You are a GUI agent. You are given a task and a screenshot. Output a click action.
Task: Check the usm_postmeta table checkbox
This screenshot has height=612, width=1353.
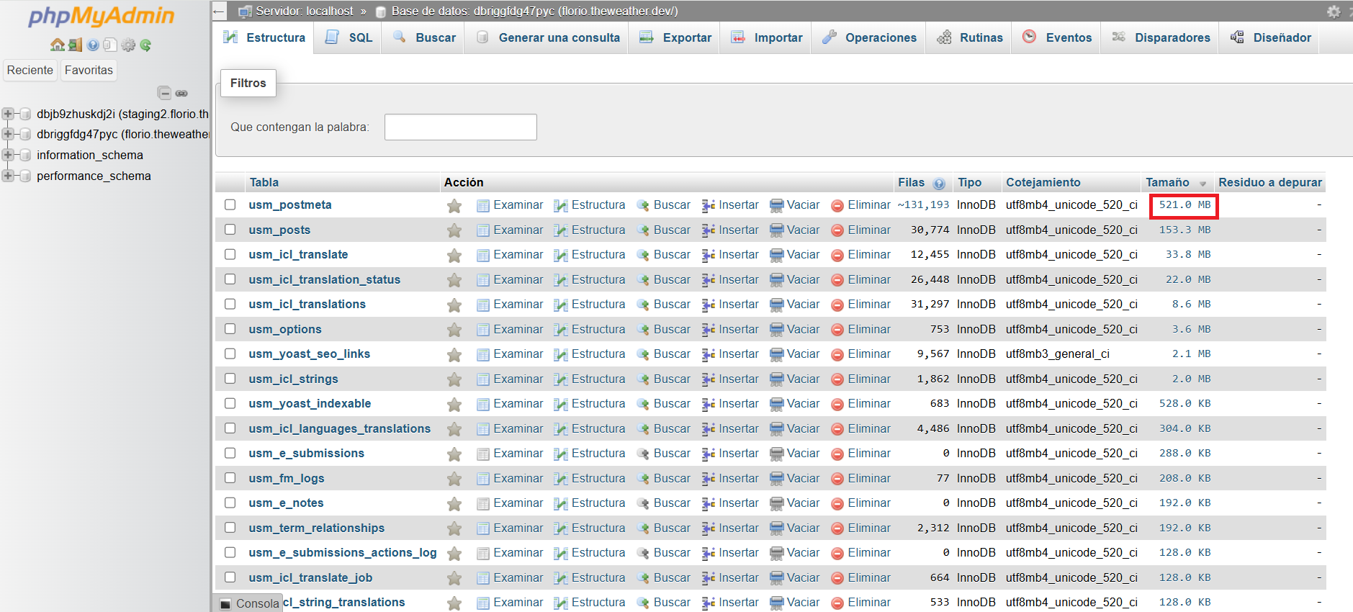click(x=230, y=204)
